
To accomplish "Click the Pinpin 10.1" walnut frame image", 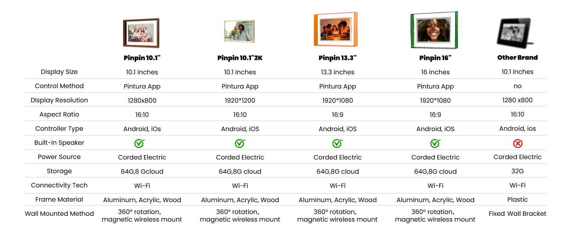I will pos(141,33).
